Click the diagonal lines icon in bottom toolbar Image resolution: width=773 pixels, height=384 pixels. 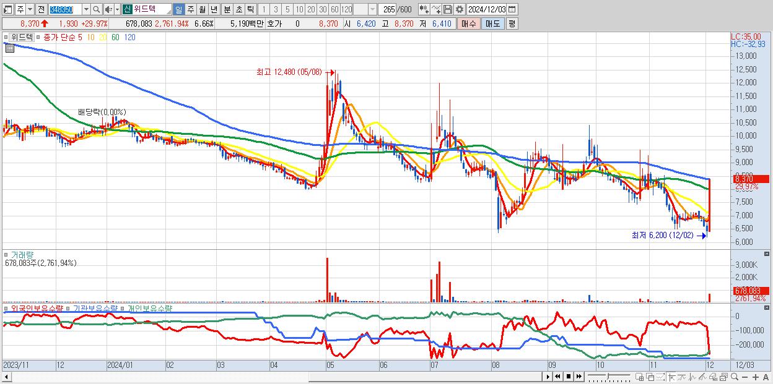(x=703, y=377)
